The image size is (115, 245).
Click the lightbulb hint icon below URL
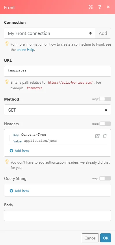coord(7,82)
